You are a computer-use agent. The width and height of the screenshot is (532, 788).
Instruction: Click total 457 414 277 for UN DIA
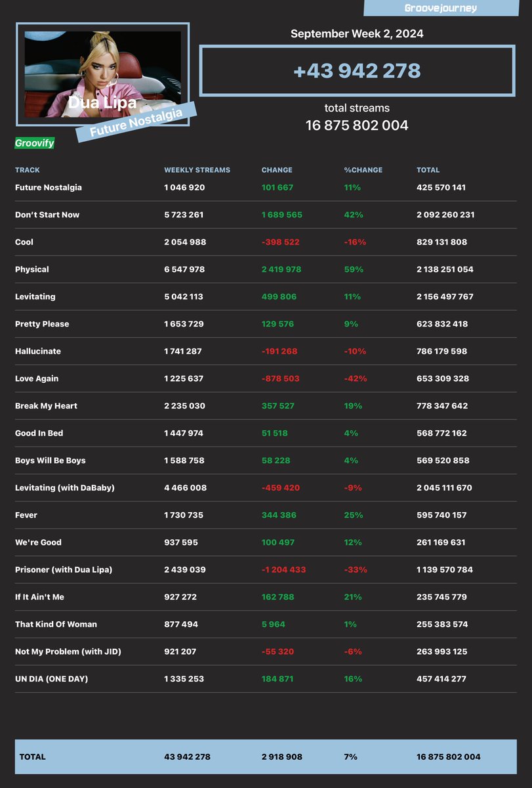click(x=441, y=679)
